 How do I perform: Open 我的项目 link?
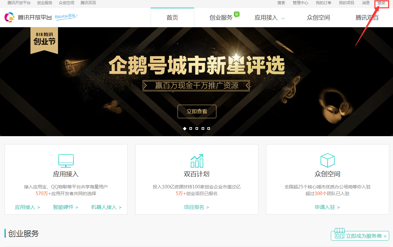347,3
